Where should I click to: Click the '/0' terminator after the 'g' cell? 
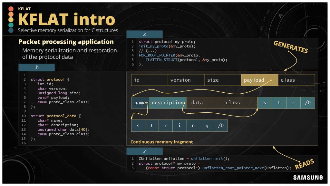[x=220, y=126]
